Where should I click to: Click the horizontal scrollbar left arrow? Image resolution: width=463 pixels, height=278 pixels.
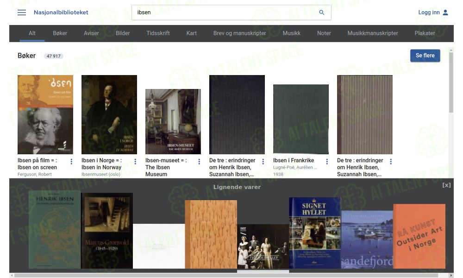point(12,275)
